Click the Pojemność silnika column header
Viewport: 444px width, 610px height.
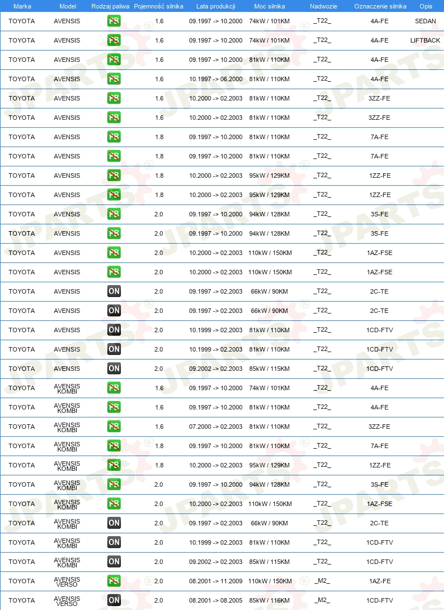(158, 6)
